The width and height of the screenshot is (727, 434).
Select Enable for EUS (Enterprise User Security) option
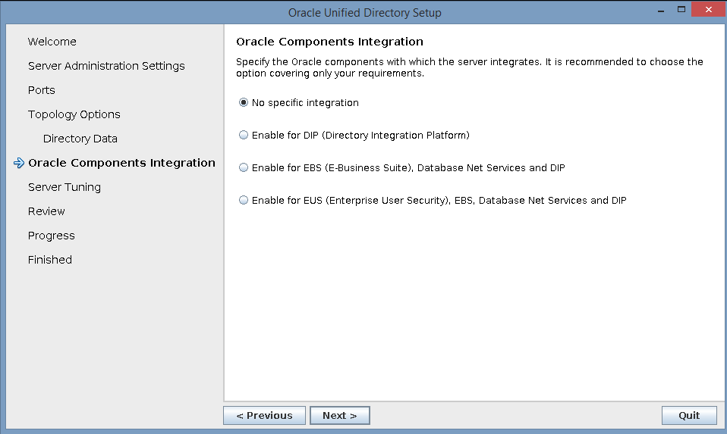tap(244, 200)
